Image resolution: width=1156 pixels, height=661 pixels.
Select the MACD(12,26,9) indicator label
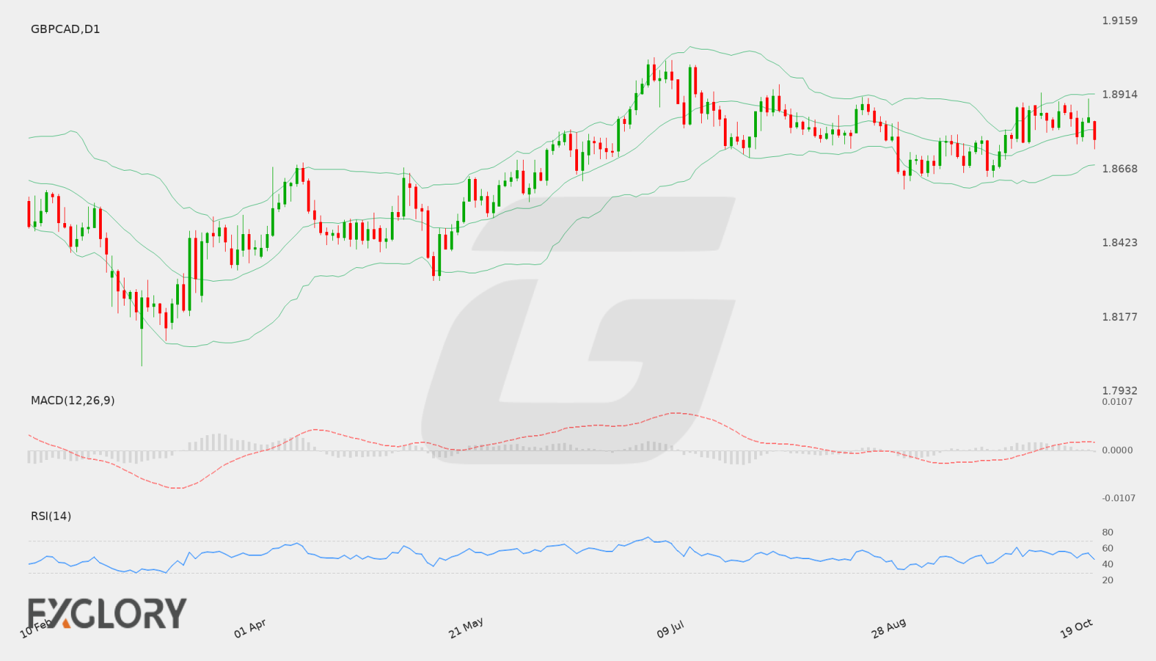pyautogui.click(x=73, y=400)
